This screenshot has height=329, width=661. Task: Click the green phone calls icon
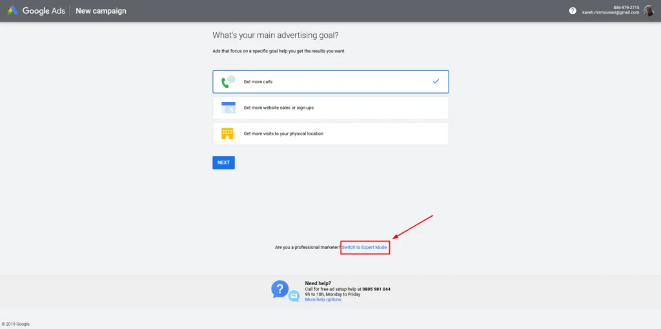click(228, 82)
